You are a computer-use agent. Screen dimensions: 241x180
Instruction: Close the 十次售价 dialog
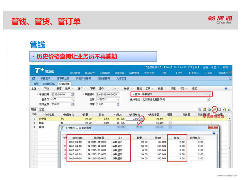click(x=213, y=127)
